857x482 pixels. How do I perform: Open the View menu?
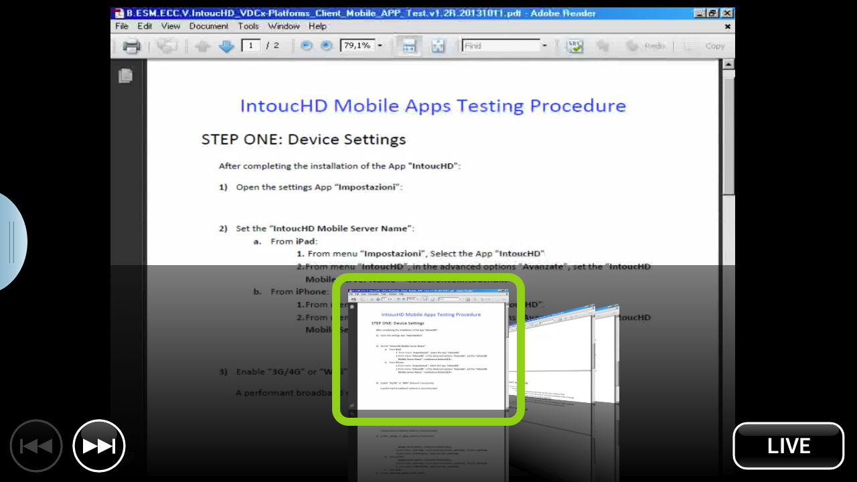point(171,26)
